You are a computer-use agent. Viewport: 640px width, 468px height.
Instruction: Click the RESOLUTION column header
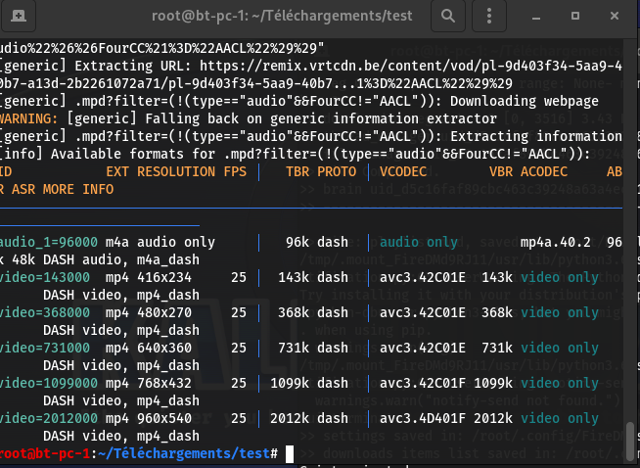[176, 171]
